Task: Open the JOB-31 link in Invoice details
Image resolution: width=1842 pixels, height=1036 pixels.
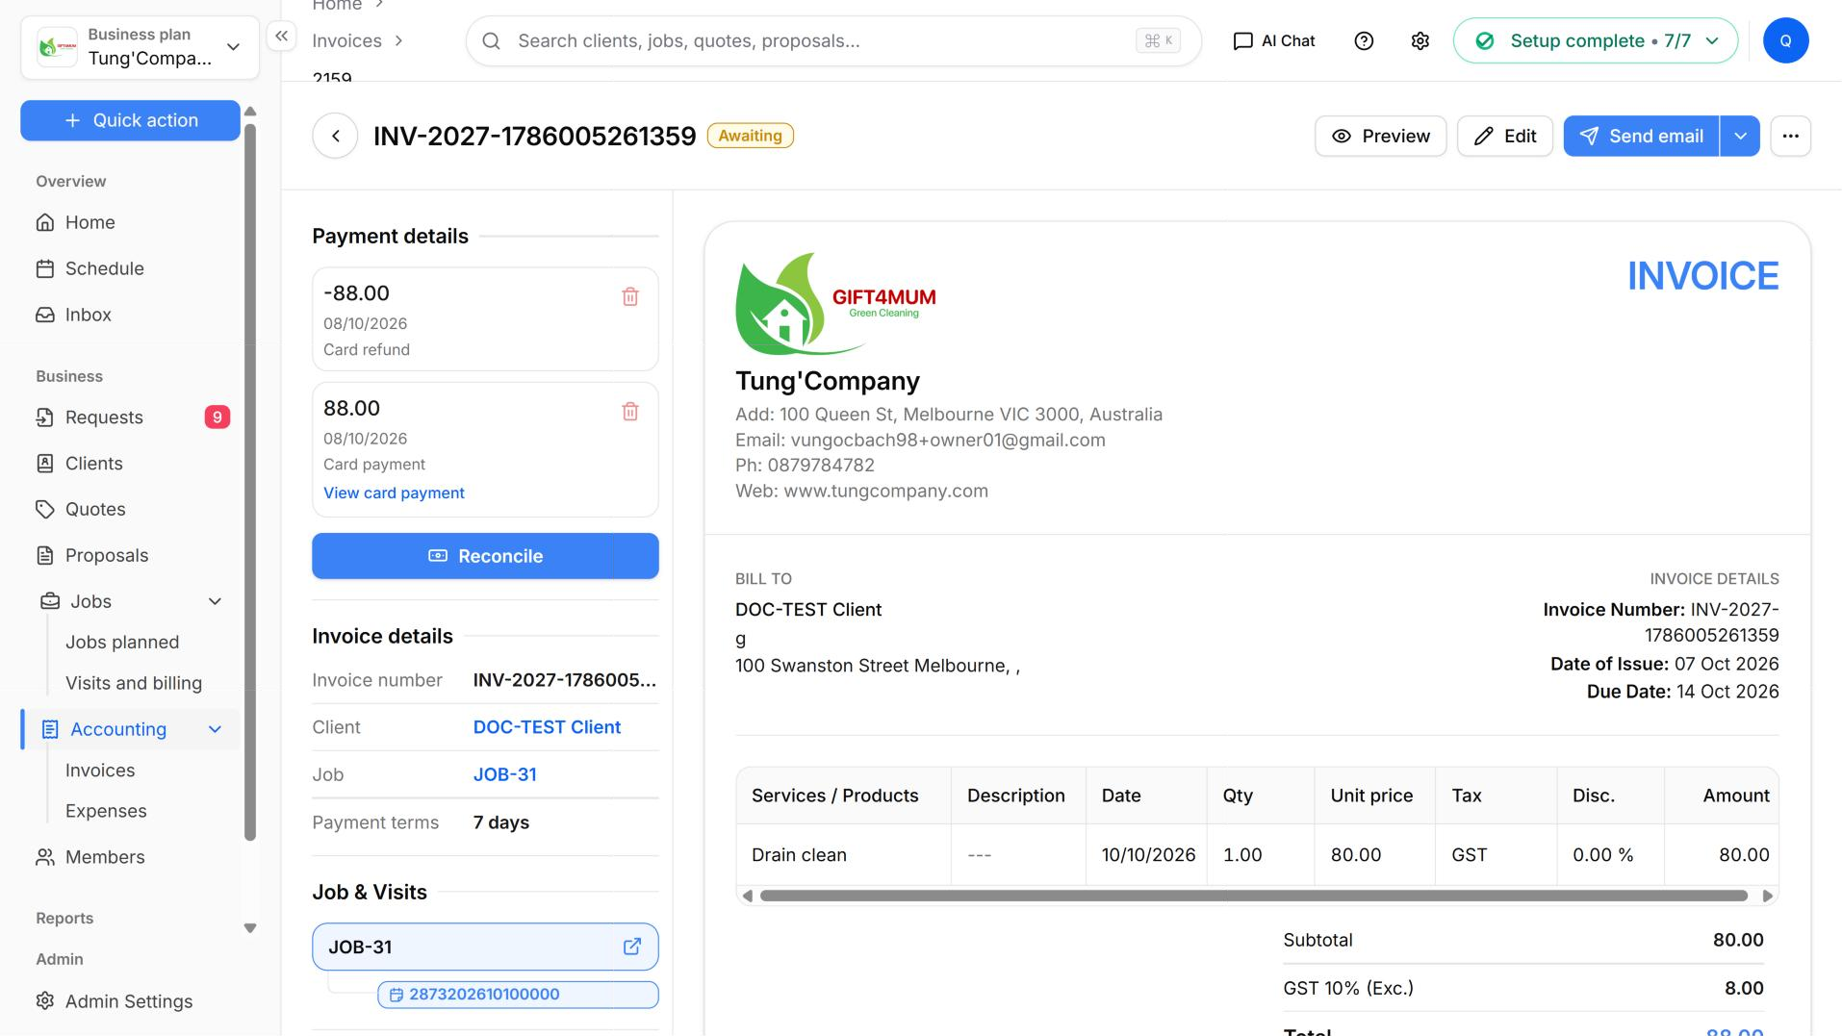Action: click(505, 774)
